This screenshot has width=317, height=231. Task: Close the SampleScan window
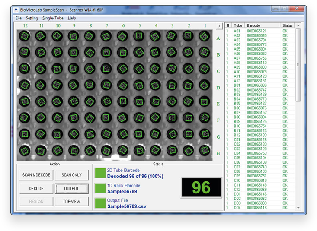(297, 9)
